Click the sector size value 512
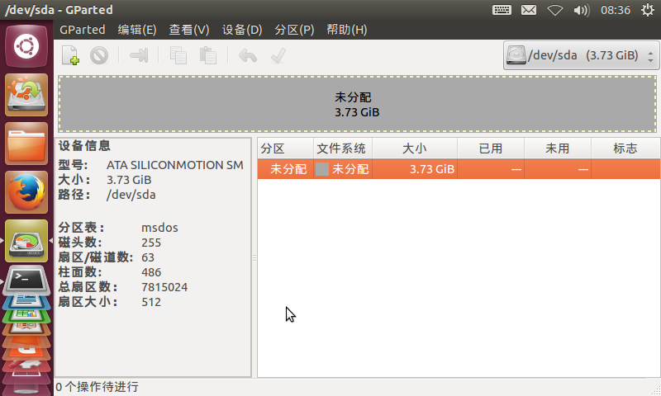Image resolution: width=661 pixels, height=396 pixels. click(151, 302)
